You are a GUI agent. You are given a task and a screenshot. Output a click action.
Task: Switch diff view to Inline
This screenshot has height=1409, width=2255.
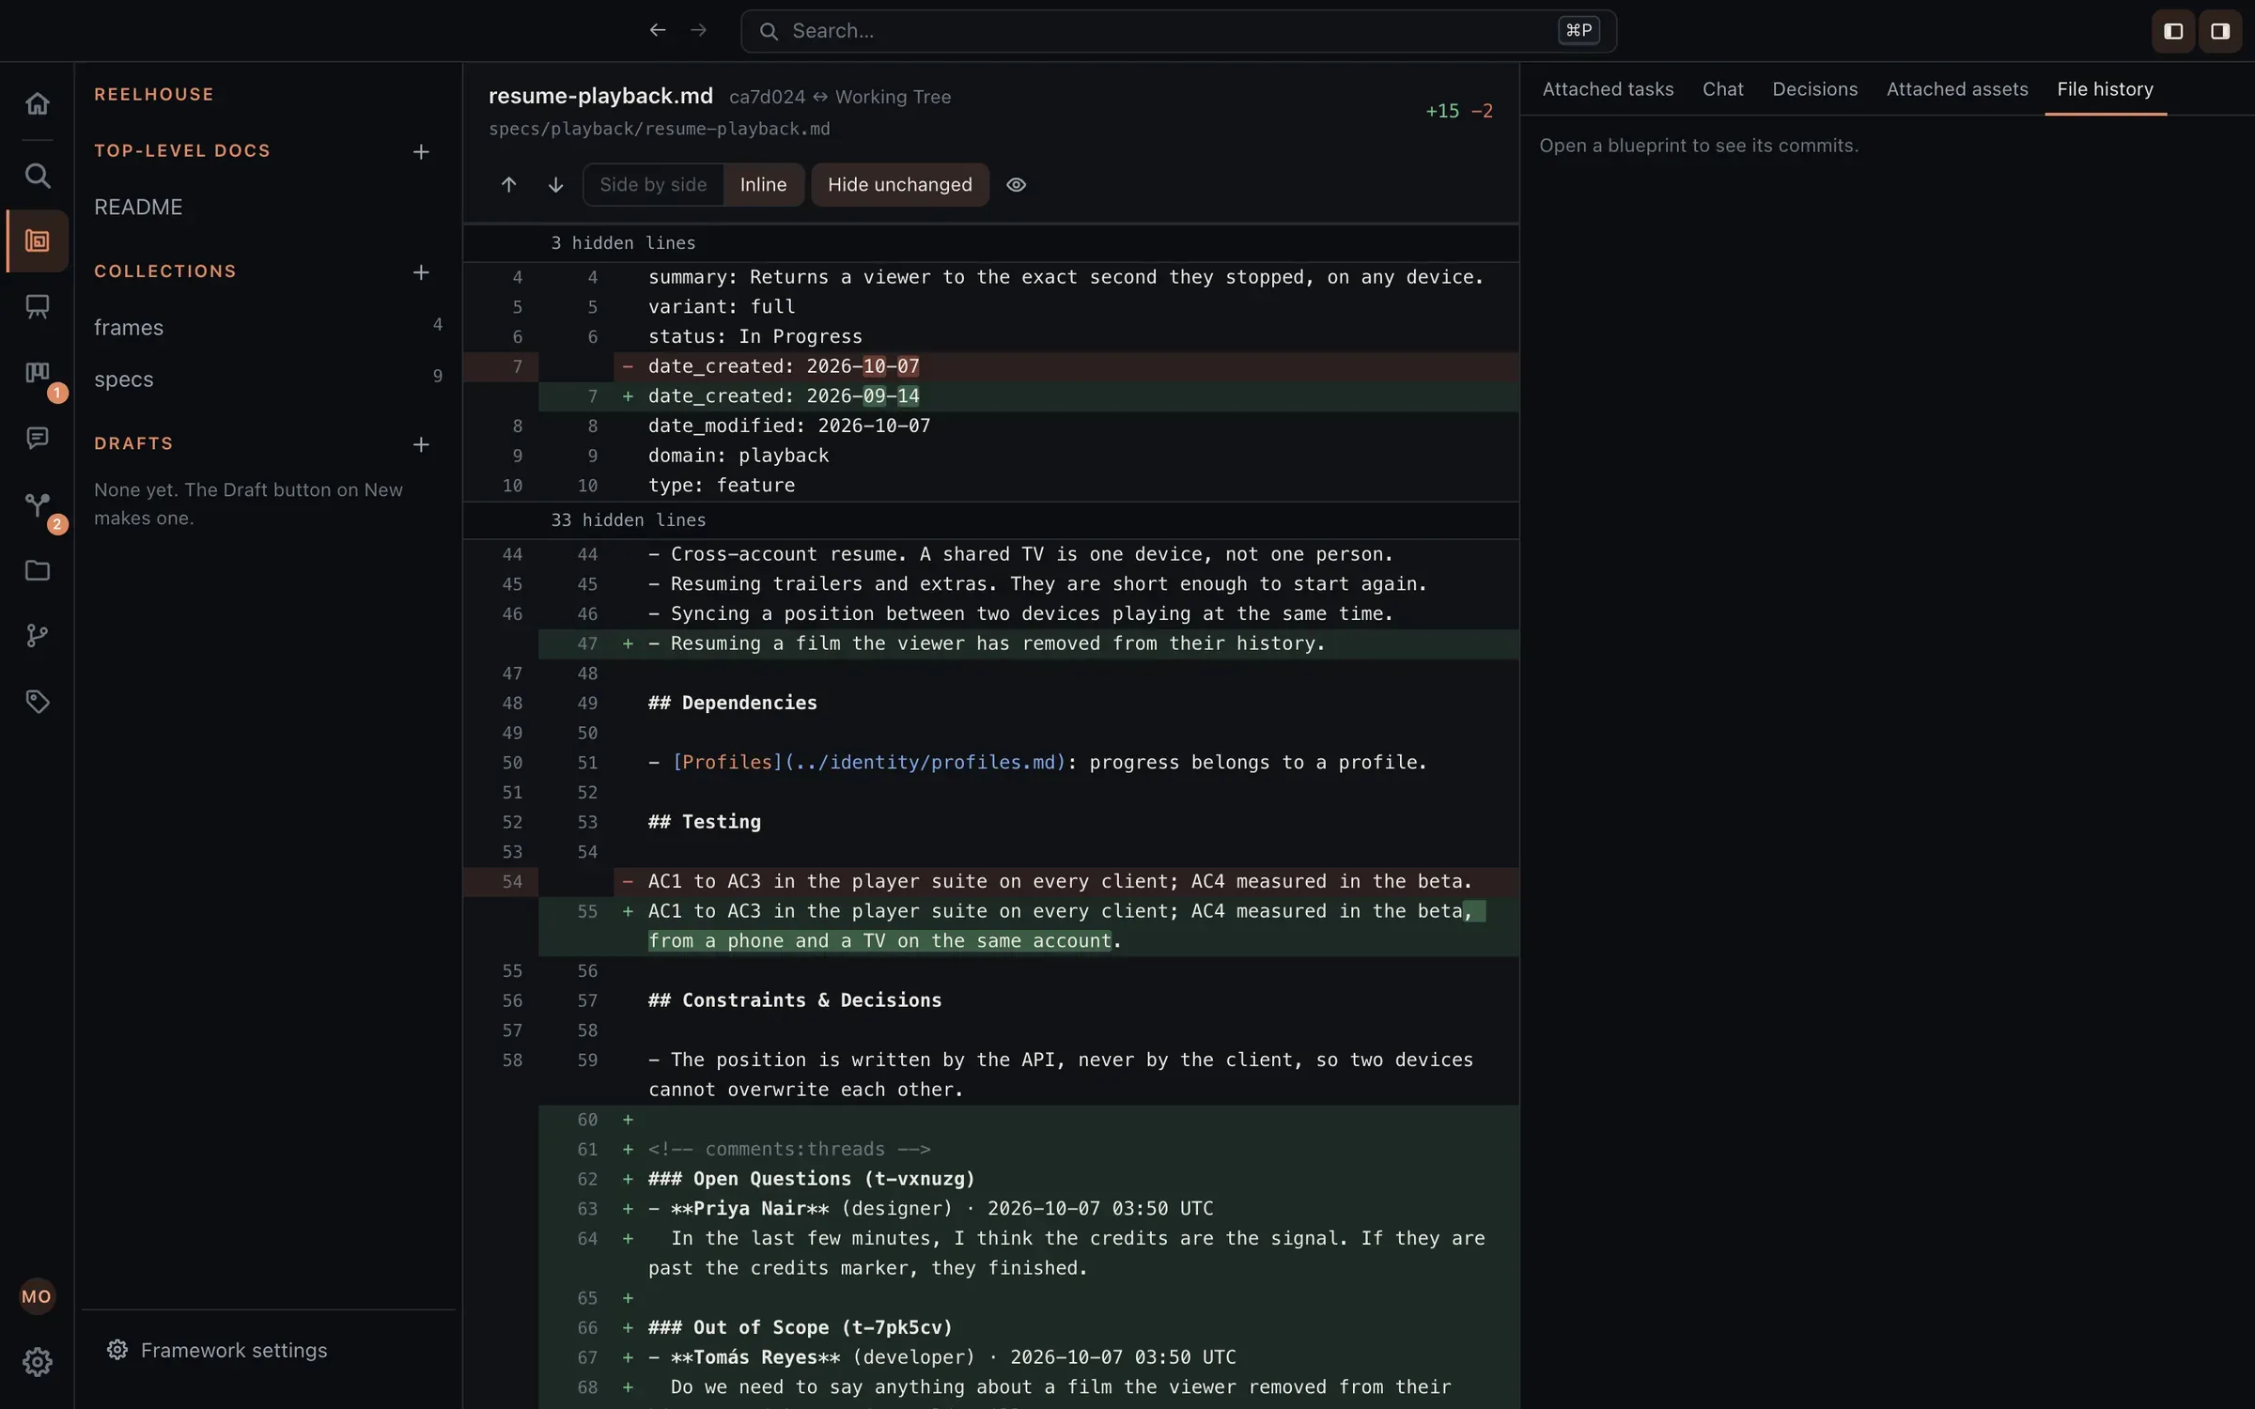click(x=763, y=185)
